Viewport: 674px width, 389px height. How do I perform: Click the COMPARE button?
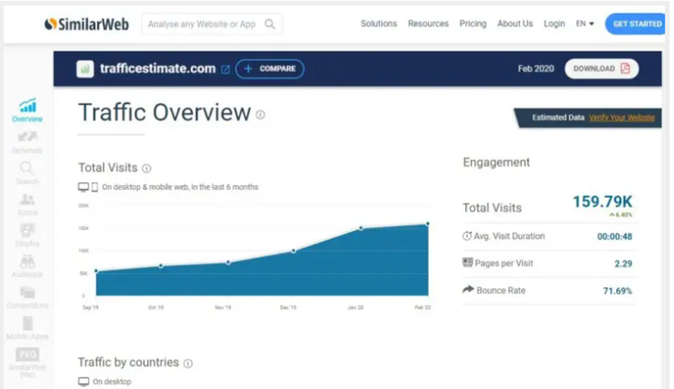(270, 68)
